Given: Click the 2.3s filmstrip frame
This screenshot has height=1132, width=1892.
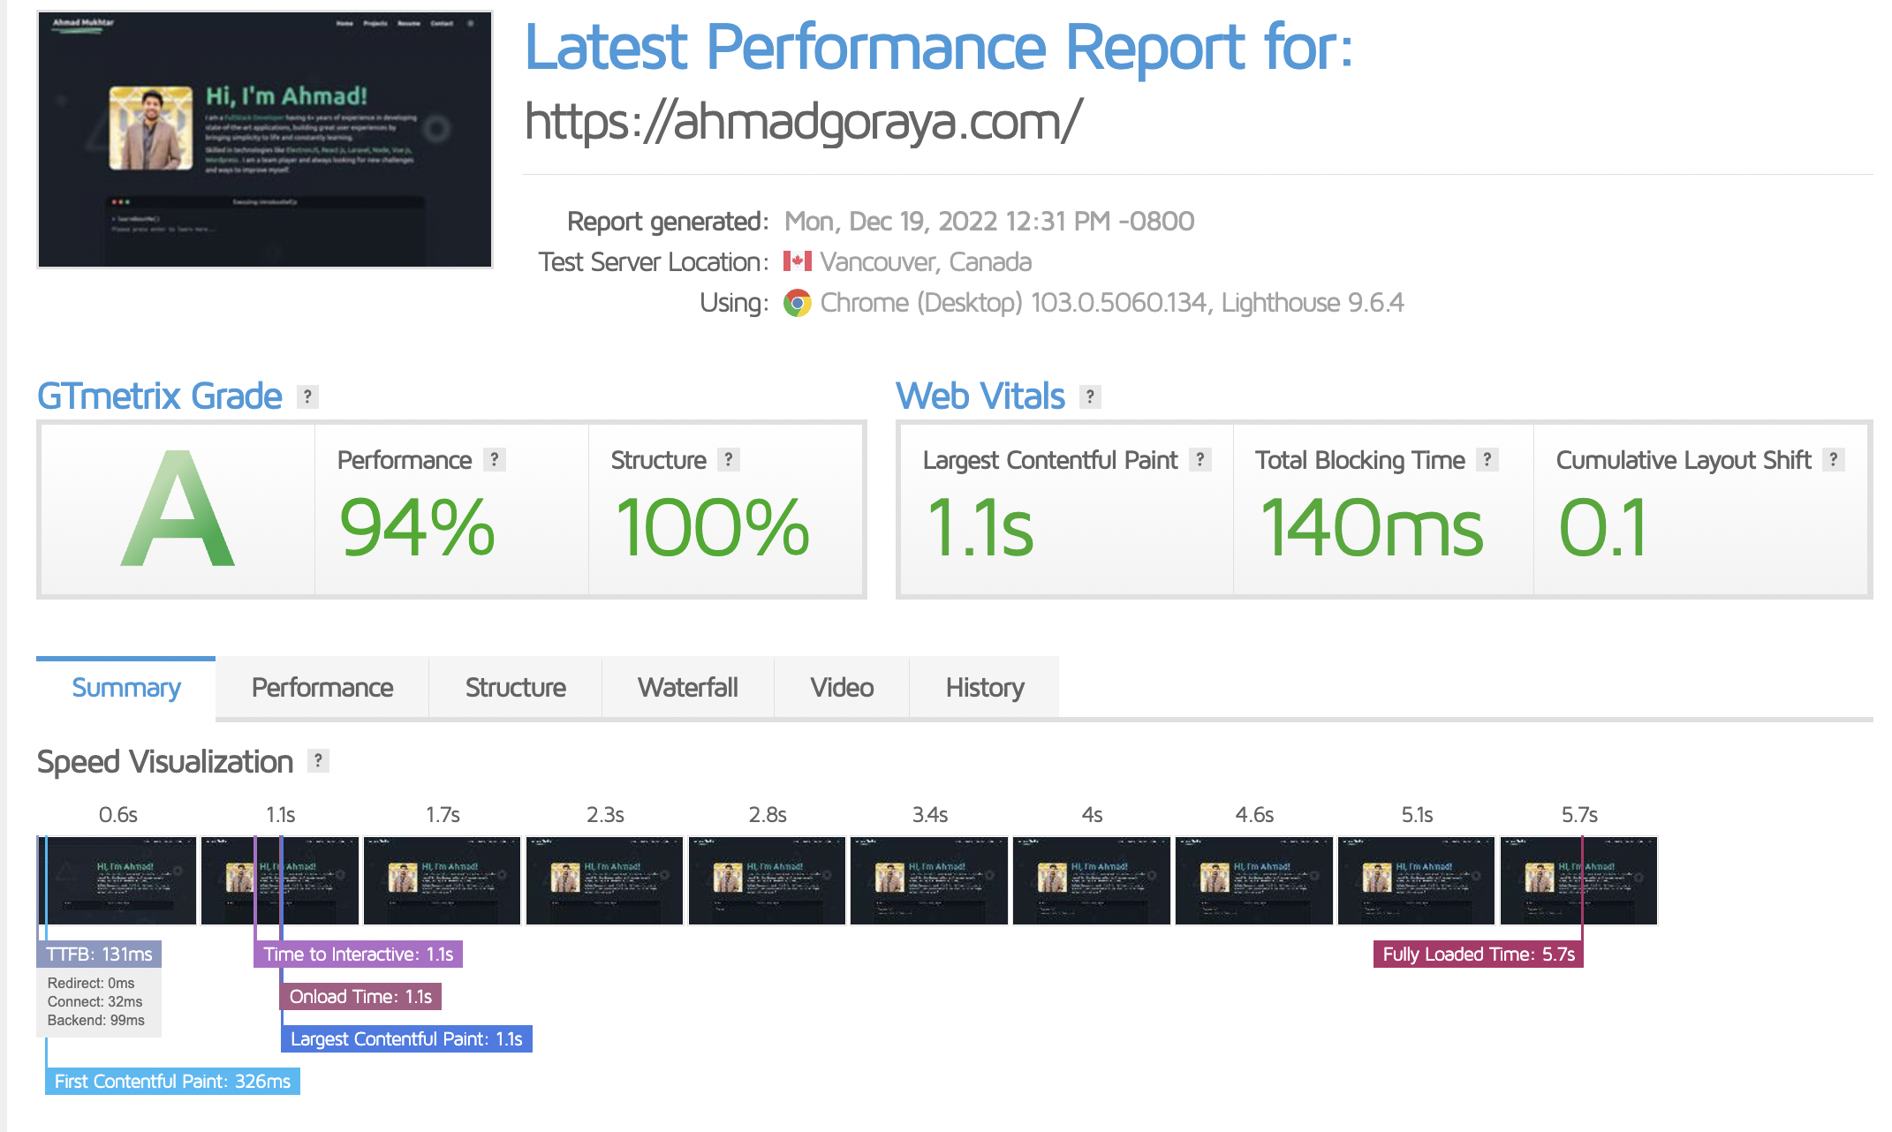Looking at the screenshot, I should [x=605, y=880].
